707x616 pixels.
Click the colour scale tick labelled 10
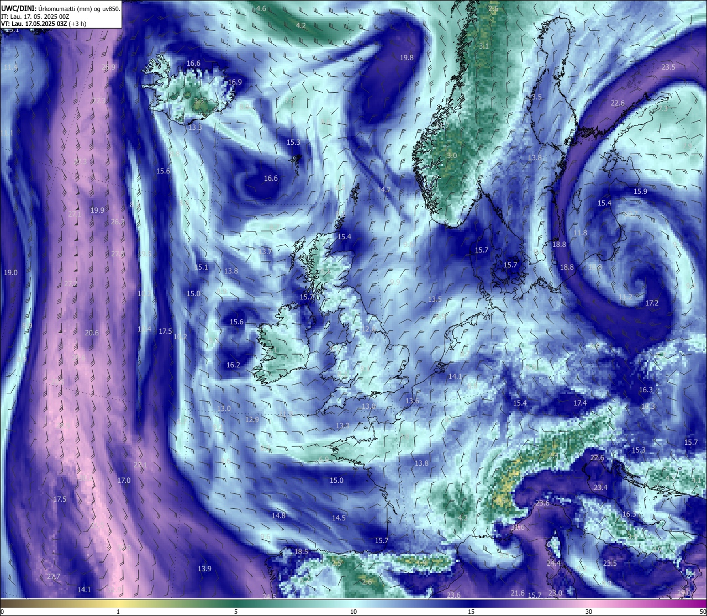[353, 611]
